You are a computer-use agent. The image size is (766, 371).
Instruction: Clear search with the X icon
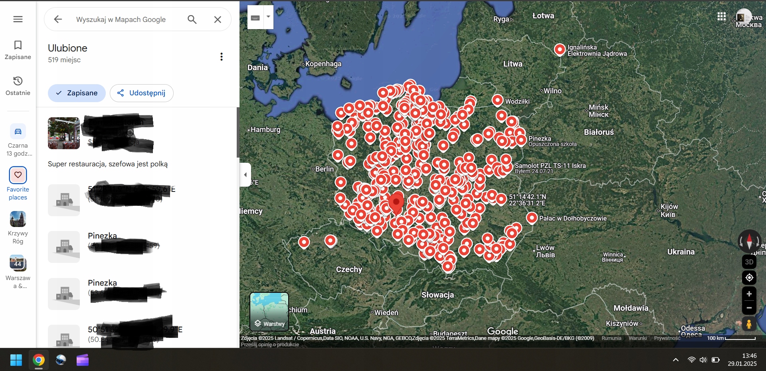218,19
